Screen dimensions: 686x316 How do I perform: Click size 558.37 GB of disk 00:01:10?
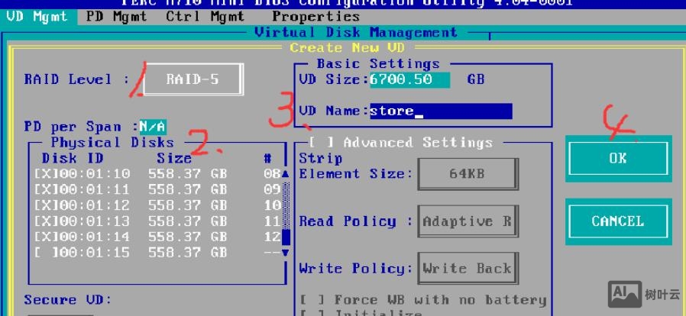[x=187, y=174]
